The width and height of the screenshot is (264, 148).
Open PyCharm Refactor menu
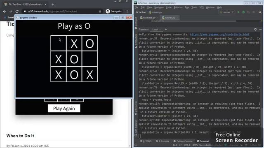click(178, 7)
